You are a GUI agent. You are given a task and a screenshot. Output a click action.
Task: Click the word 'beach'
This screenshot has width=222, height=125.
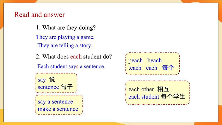point(154,60)
